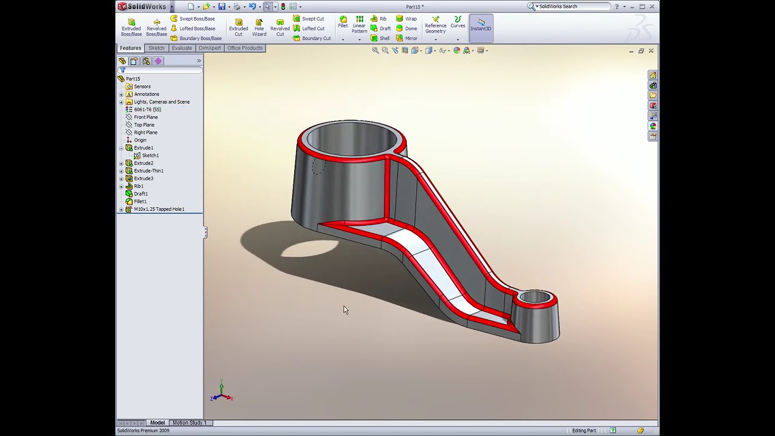Click the Undo icon
This screenshot has width=775, height=436.
click(x=252, y=7)
